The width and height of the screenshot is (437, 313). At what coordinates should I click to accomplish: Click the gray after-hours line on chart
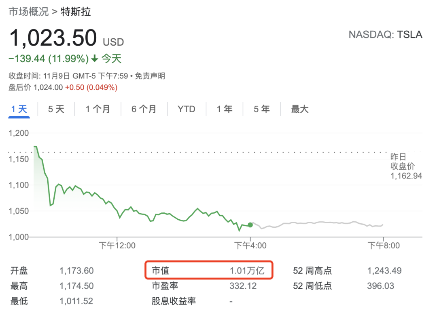point(316,223)
